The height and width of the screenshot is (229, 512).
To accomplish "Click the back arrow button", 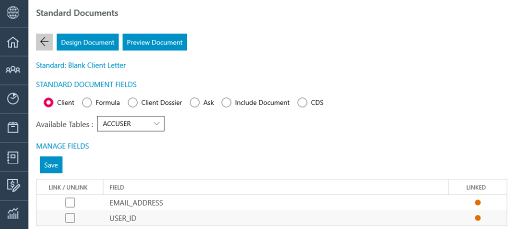I will click(x=44, y=42).
